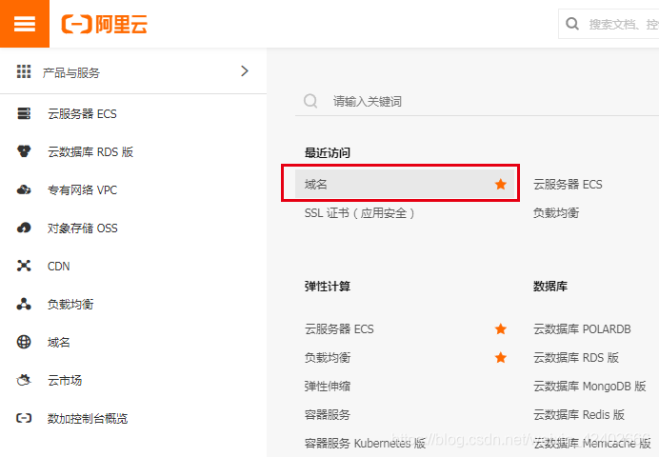The height and width of the screenshot is (457, 659).
Task: Click the 弹性计算 category heading
Action: pos(328,287)
